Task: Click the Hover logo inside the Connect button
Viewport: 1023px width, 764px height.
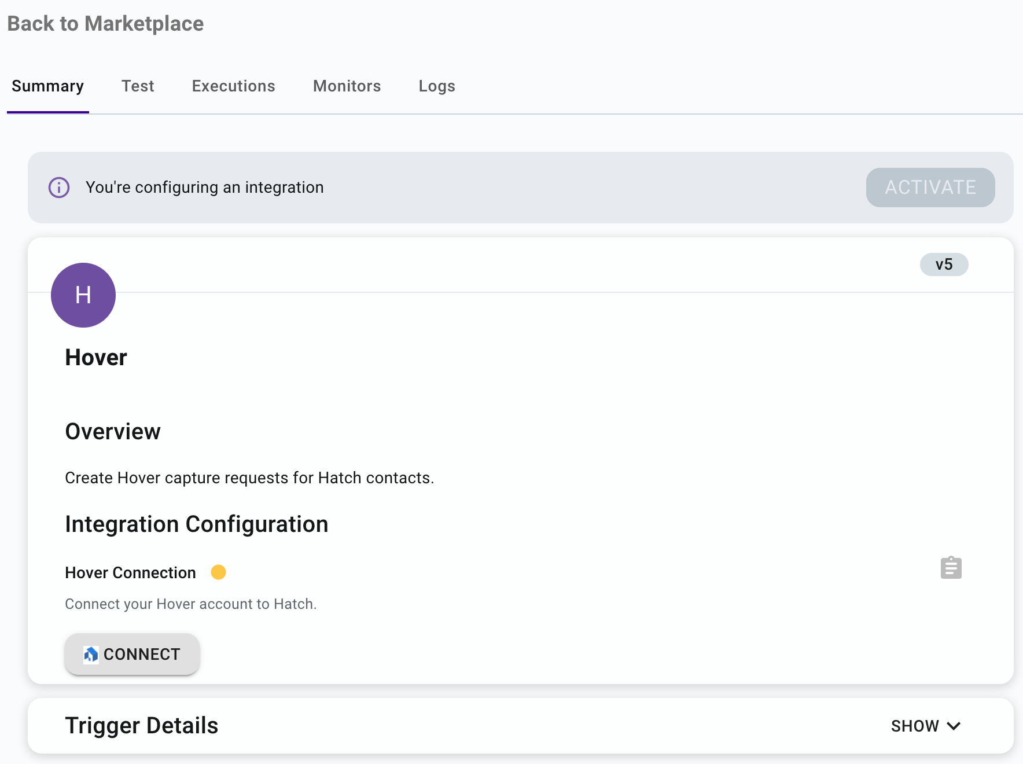Action: [91, 655]
